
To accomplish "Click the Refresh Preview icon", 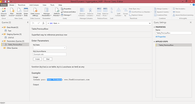I will tap(57, 10).
